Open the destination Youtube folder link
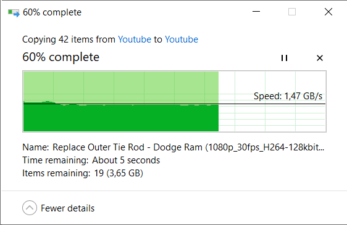Image resolution: width=347 pixels, height=225 pixels. (x=182, y=39)
